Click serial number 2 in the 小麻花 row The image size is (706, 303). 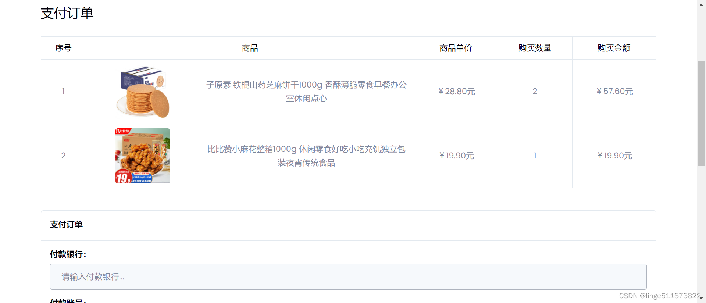click(63, 156)
